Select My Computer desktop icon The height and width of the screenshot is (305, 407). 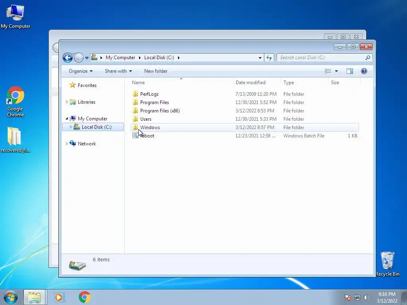pyautogui.click(x=16, y=16)
